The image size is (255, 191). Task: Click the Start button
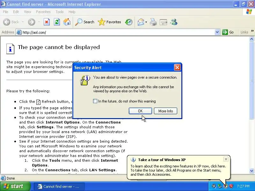click(x=15, y=186)
